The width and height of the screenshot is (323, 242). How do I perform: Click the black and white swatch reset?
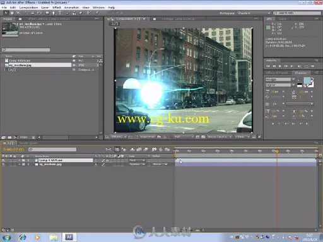(x=300, y=85)
